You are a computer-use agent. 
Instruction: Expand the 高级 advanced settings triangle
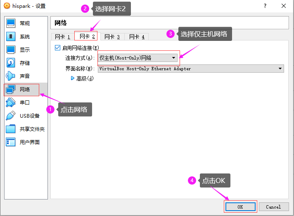pos(73,78)
